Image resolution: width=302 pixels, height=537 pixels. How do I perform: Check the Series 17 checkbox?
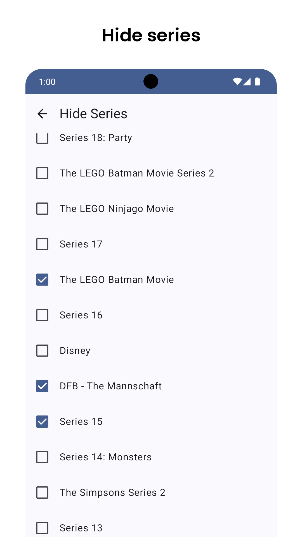point(42,244)
